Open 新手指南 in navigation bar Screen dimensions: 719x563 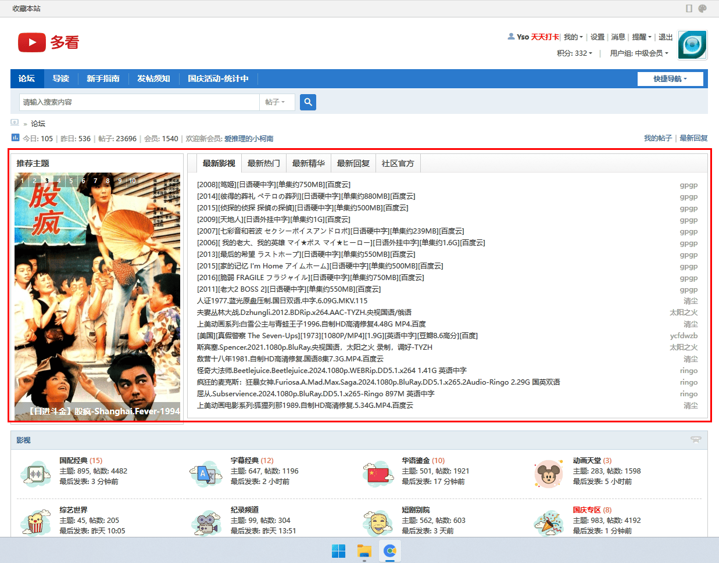[103, 79]
